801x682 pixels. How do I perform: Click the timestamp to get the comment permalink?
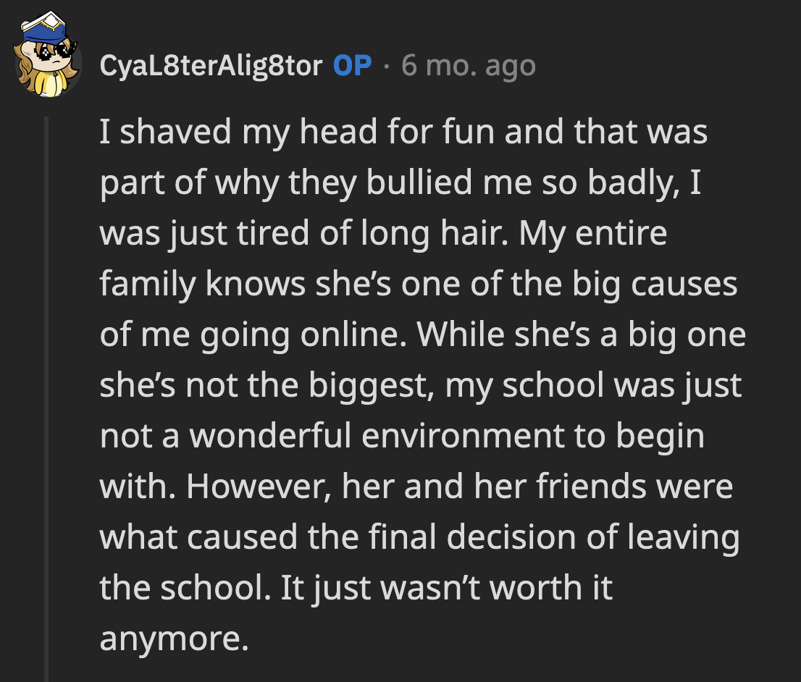pos(468,64)
